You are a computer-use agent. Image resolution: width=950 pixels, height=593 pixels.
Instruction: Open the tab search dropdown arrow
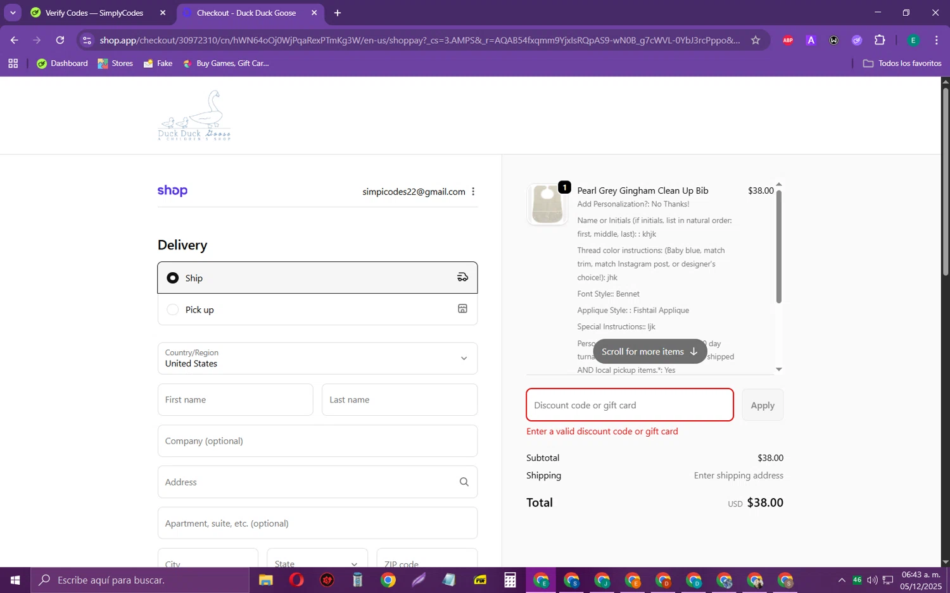[13, 13]
